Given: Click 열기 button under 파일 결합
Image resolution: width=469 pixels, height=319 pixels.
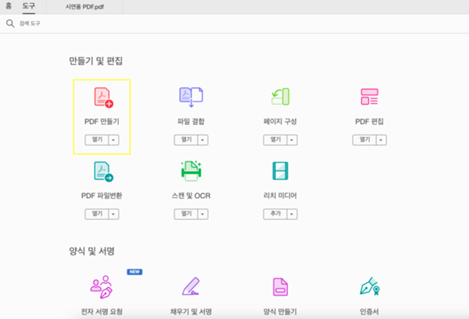Looking at the screenshot, I should click(x=186, y=139).
